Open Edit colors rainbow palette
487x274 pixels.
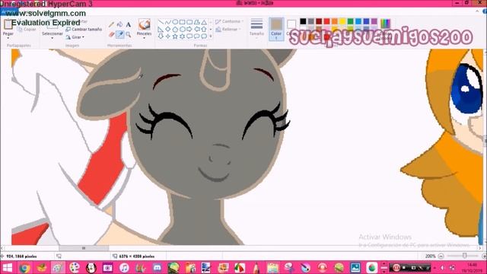[x=385, y=24]
